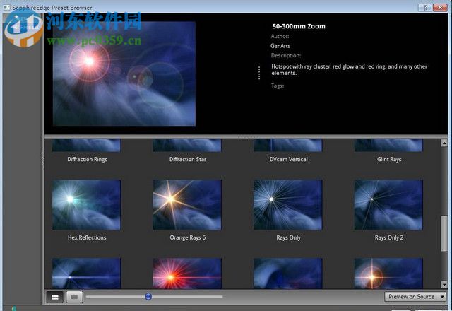Switch to list view of presets
The width and height of the screenshot is (452, 311).
(74, 297)
